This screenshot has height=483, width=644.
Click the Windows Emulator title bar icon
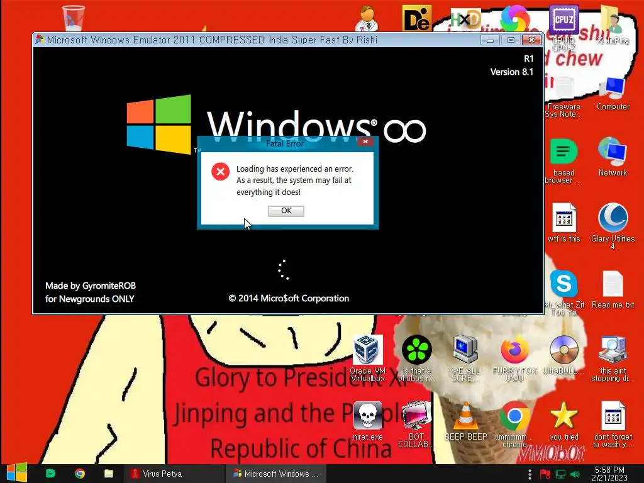click(x=40, y=40)
